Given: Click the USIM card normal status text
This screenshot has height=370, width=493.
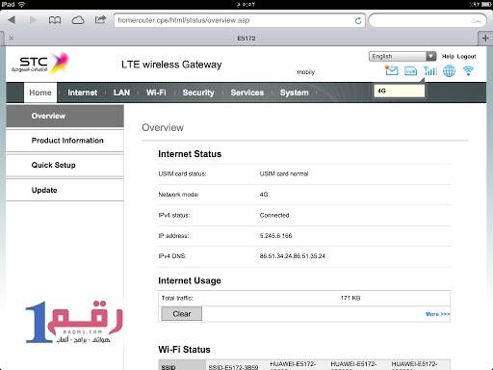Looking at the screenshot, I should 284,173.
